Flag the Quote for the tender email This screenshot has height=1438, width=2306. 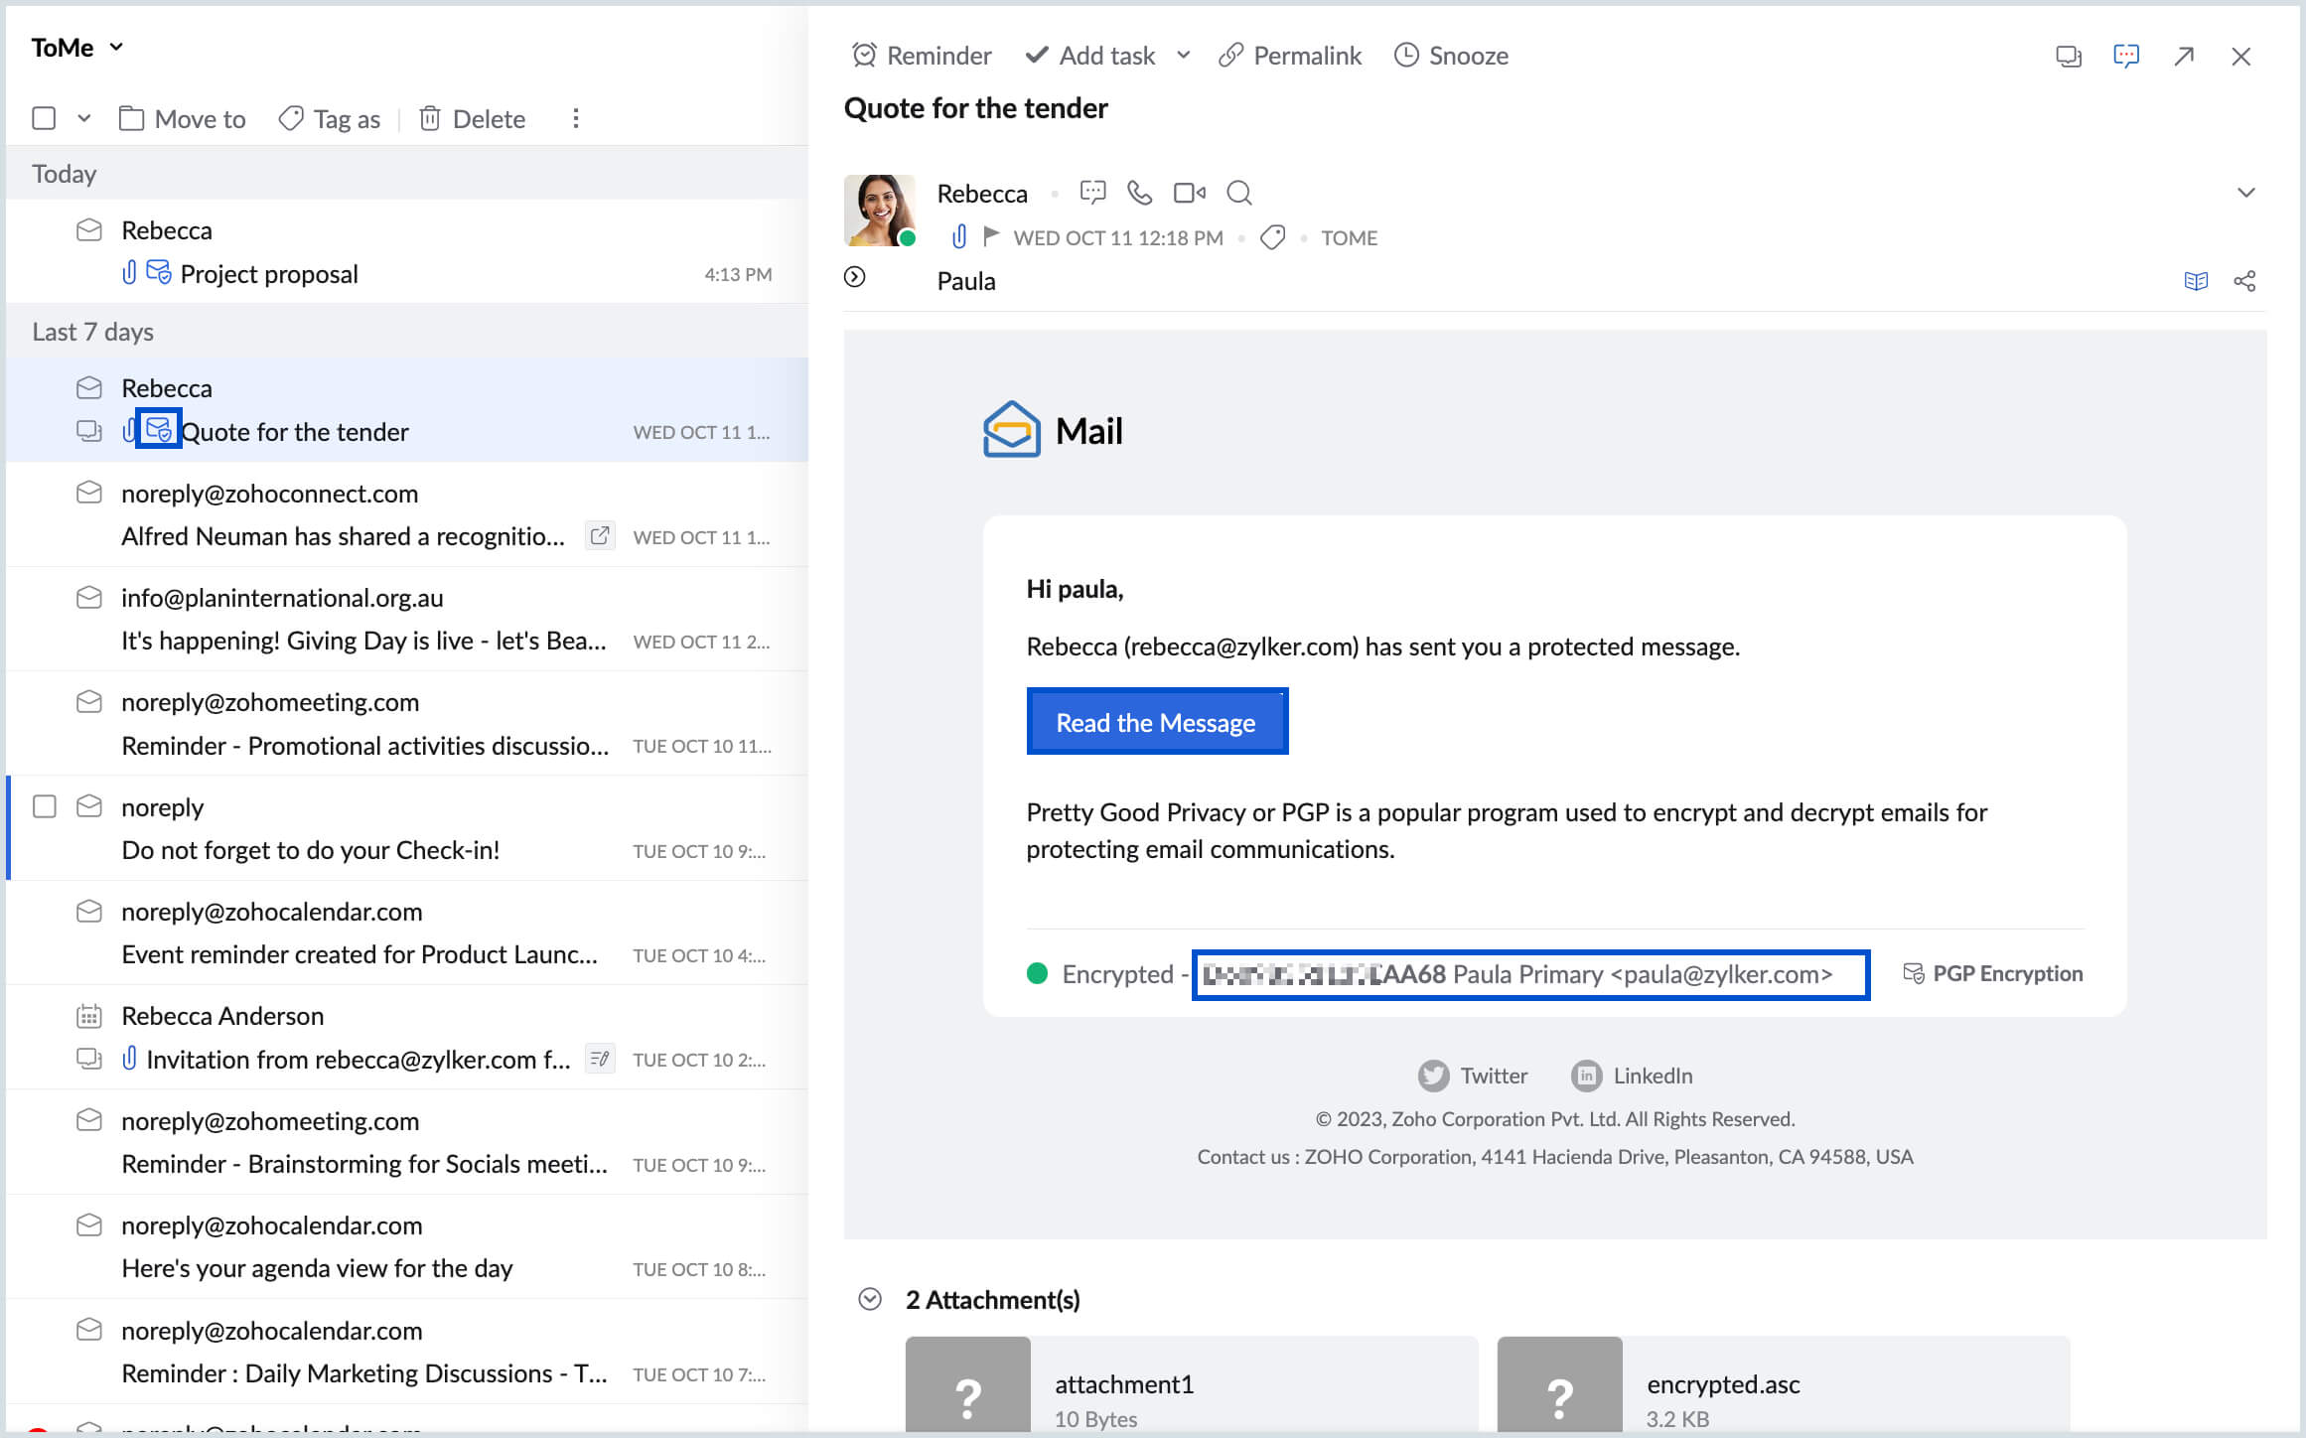pos(990,236)
